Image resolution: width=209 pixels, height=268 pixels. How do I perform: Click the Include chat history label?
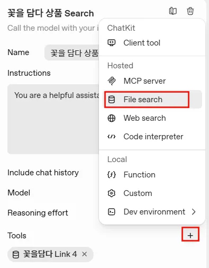(43, 173)
